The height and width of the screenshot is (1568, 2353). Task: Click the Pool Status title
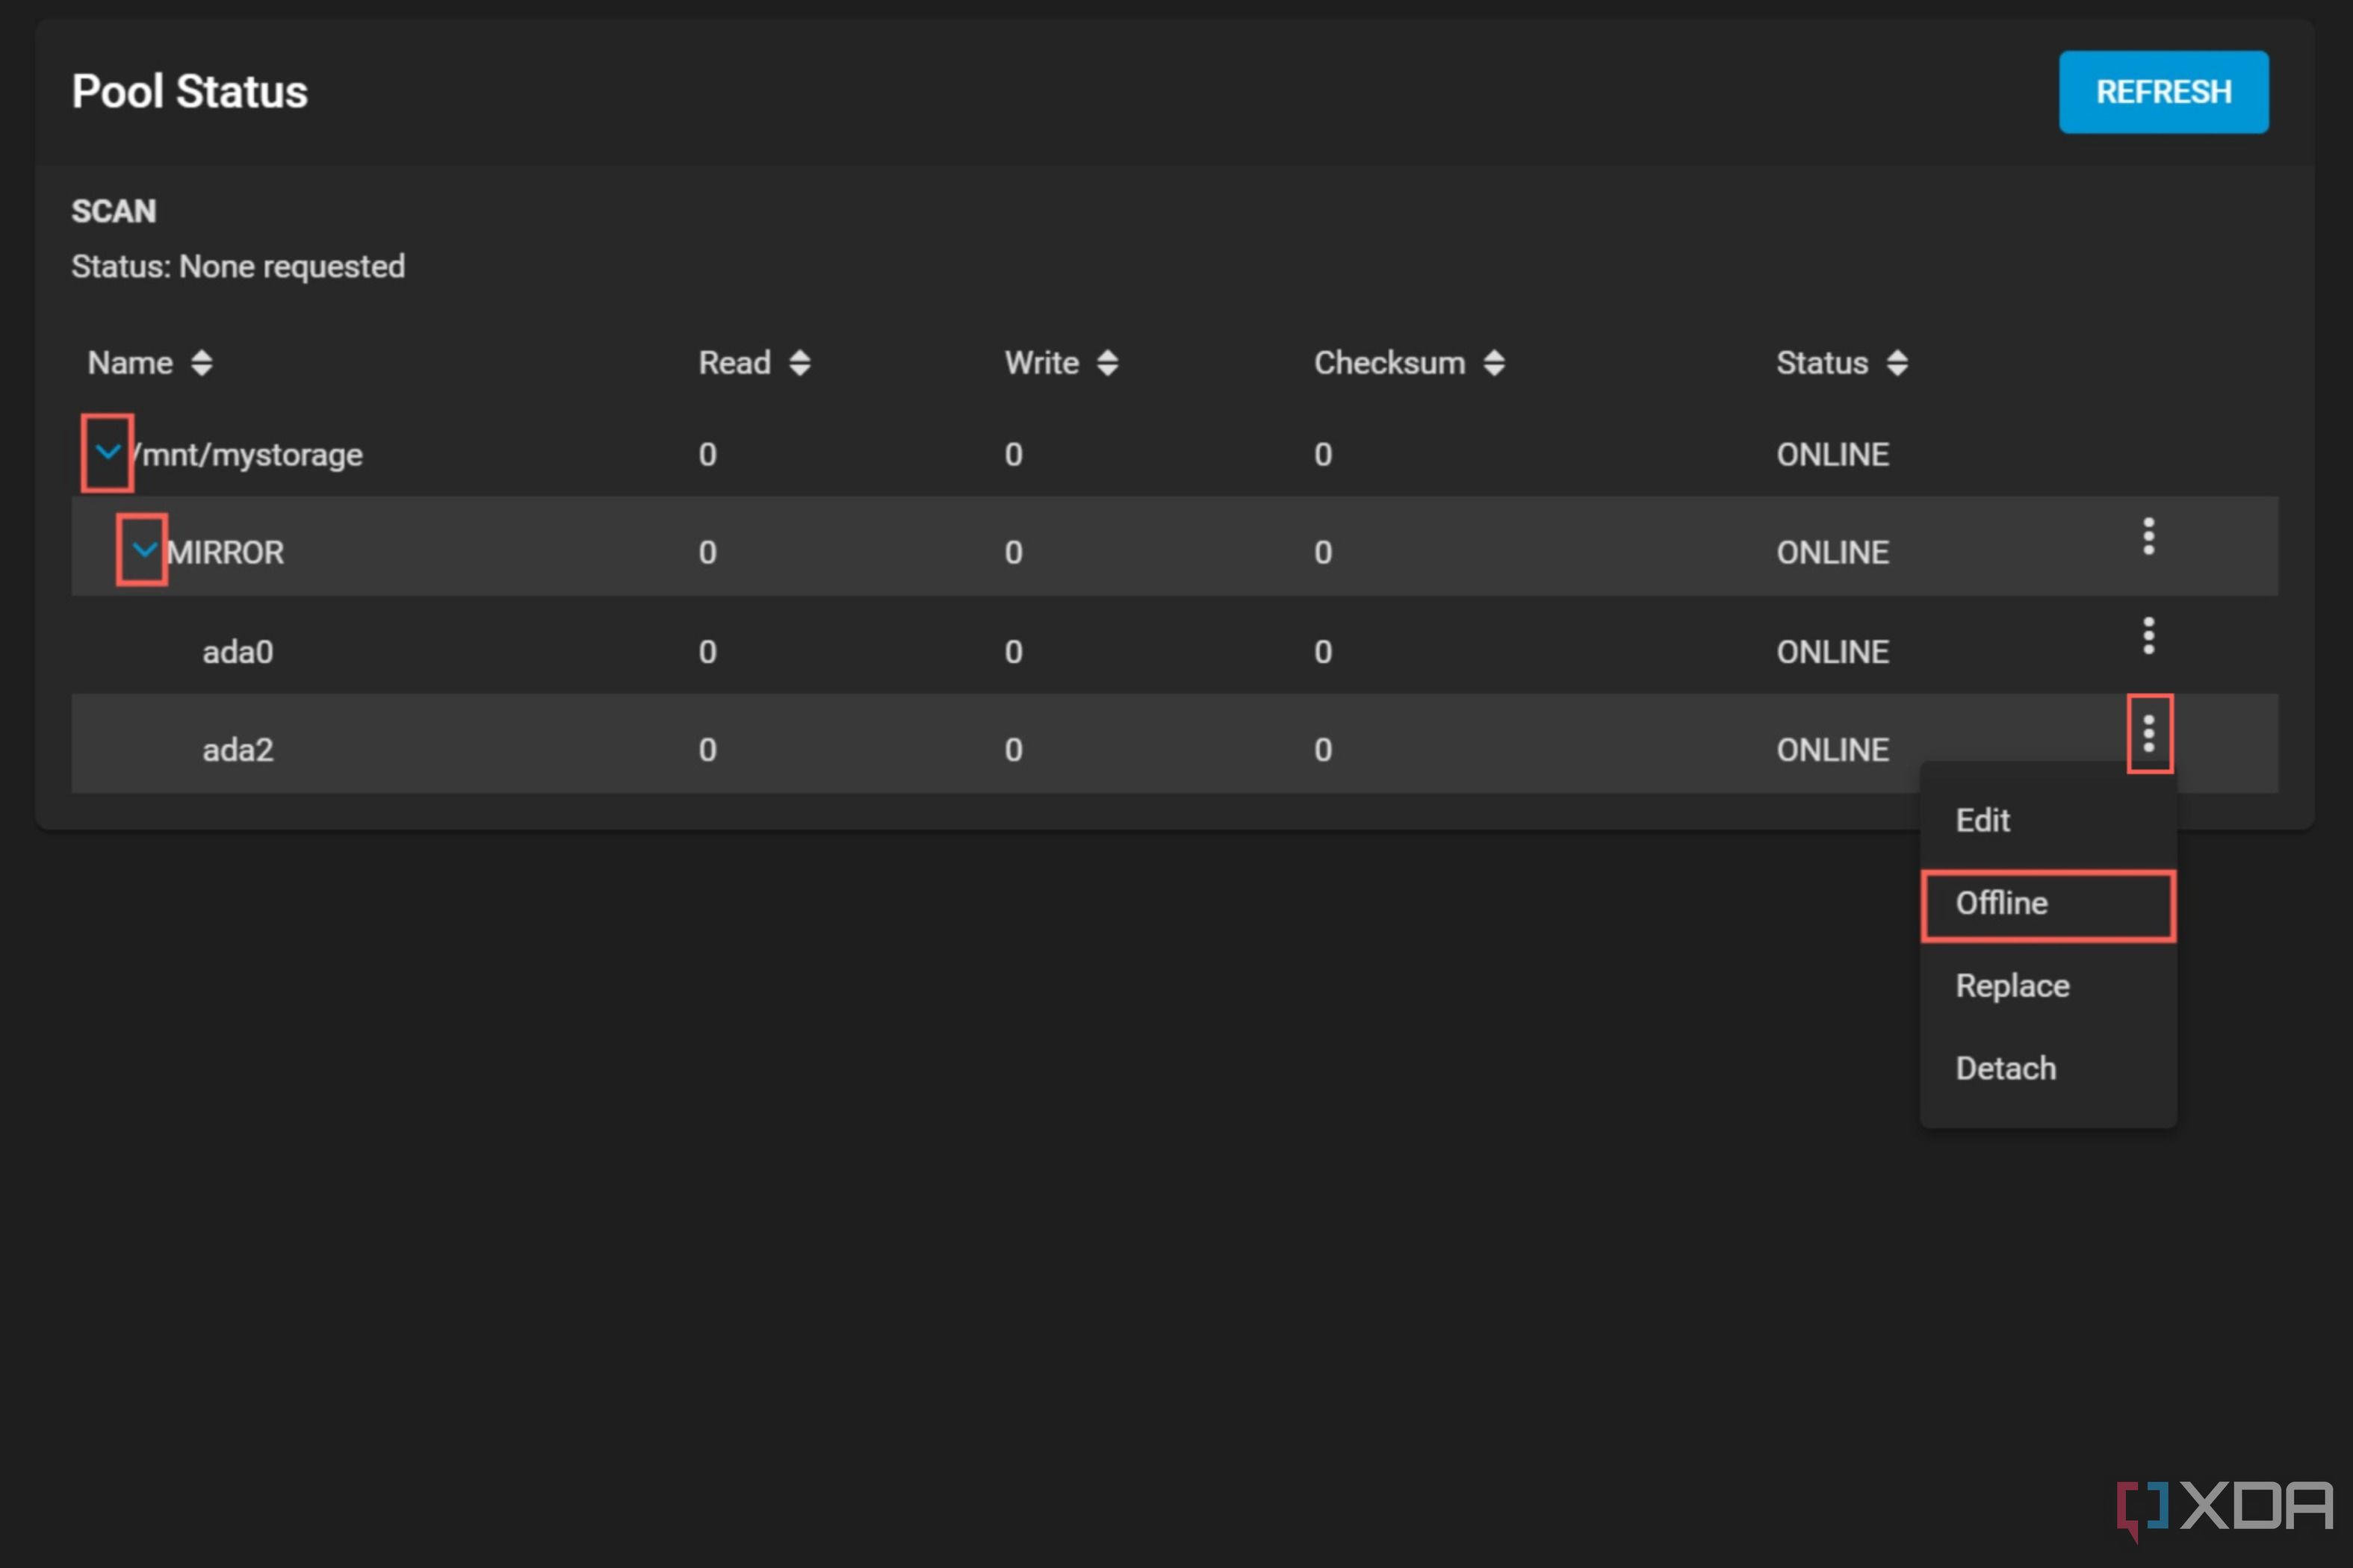point(189,92)
